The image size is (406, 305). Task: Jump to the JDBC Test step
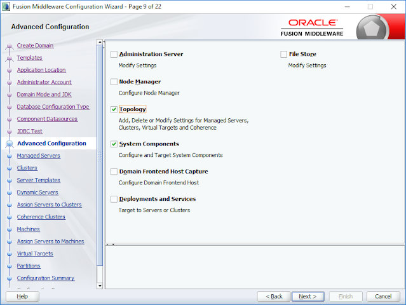tap(29, 131)
